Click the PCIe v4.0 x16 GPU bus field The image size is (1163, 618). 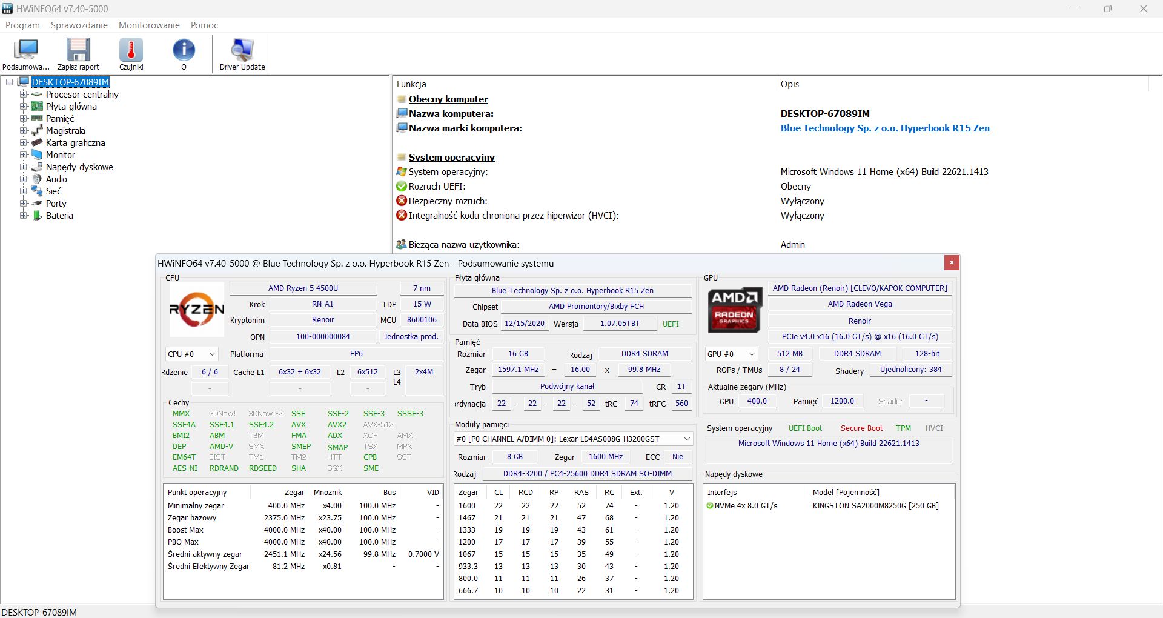(x=860, y=337)
